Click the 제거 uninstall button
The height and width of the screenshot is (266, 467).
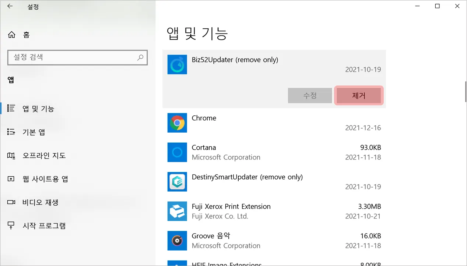[x=359, y=95]
